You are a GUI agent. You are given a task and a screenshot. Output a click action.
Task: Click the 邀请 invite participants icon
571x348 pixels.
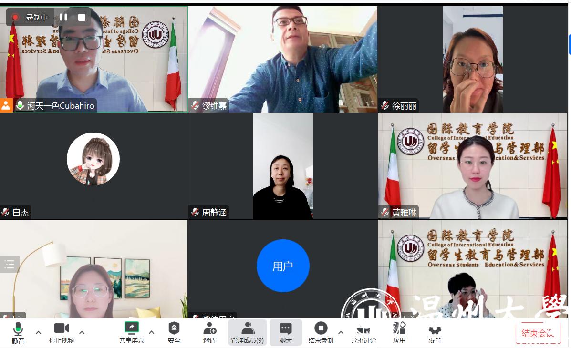tap(209, 332)
